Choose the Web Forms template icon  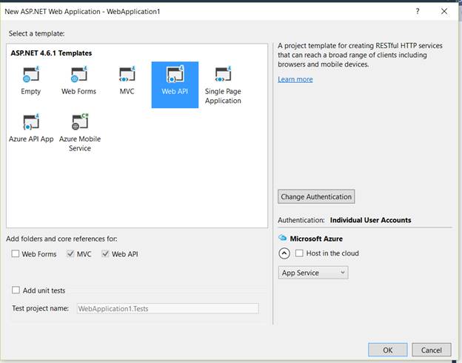point(78,76)
